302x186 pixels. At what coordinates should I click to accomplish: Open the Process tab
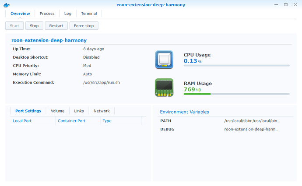[47, 14]
